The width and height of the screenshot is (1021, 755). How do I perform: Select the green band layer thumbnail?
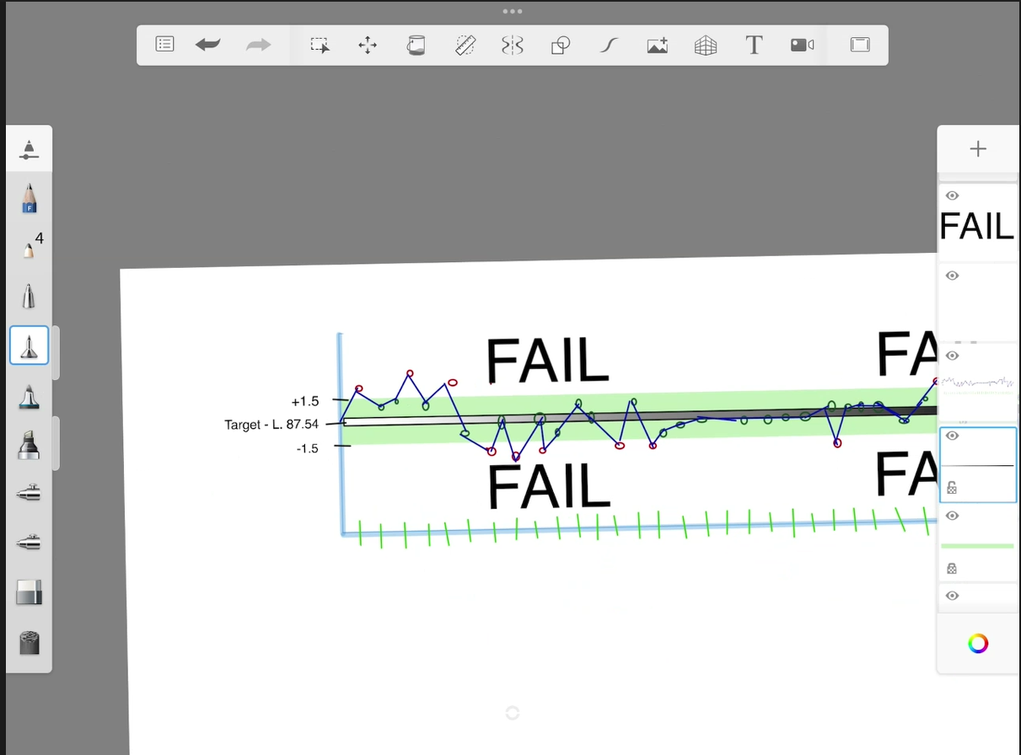978,545
